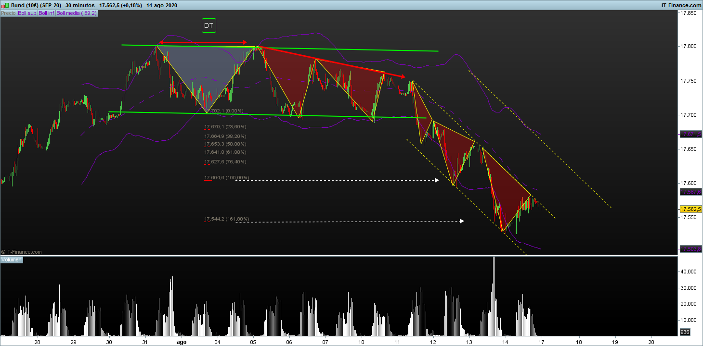This screenshot has width=703, height=346.
Task: Select the Volumen panel label
Action: tap(11, 259)
